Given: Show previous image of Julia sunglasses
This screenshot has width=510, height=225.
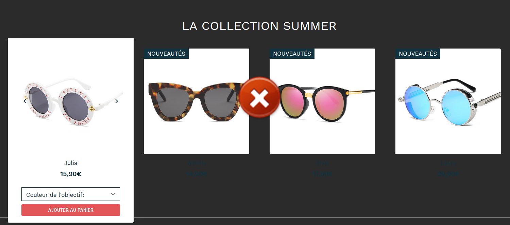Looking at the screenshot, I should pyautogui.click(x=25, y=101).
